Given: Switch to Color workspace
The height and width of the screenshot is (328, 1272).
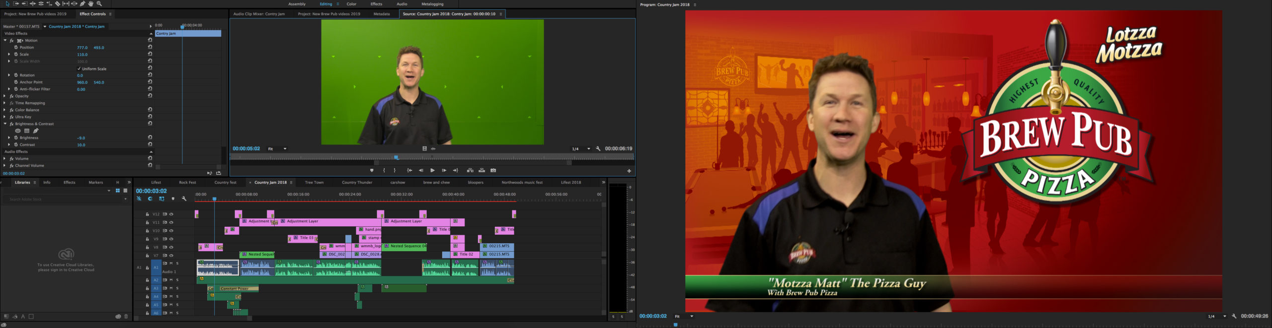Looking at the screenshot, I should (x=351, y=4).
